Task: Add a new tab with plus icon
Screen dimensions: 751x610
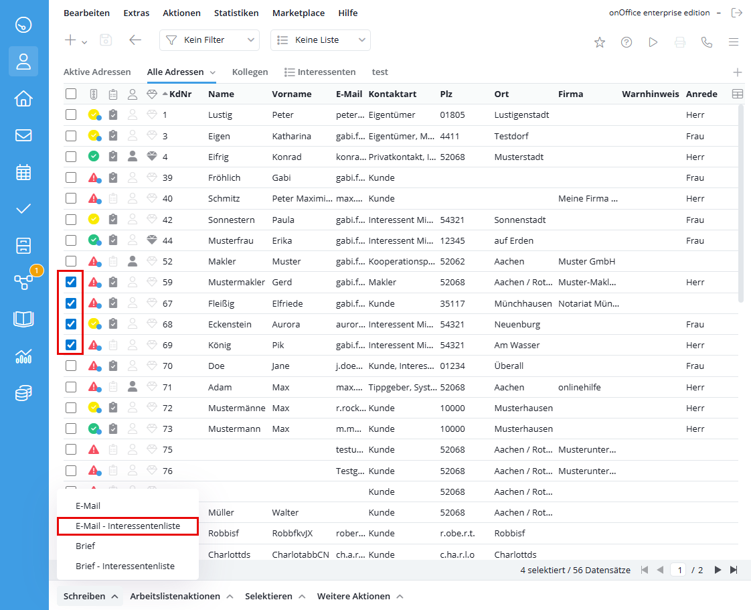Action: 738,72
